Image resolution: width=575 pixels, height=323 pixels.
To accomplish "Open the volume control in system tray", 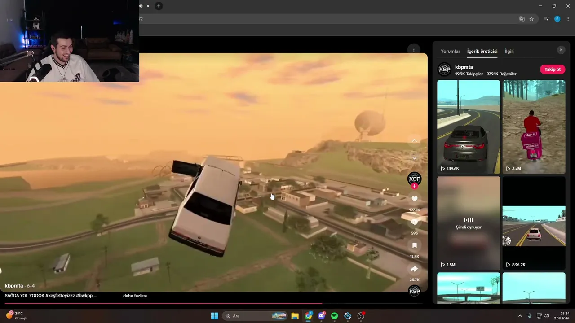I will tap(547, 316).
